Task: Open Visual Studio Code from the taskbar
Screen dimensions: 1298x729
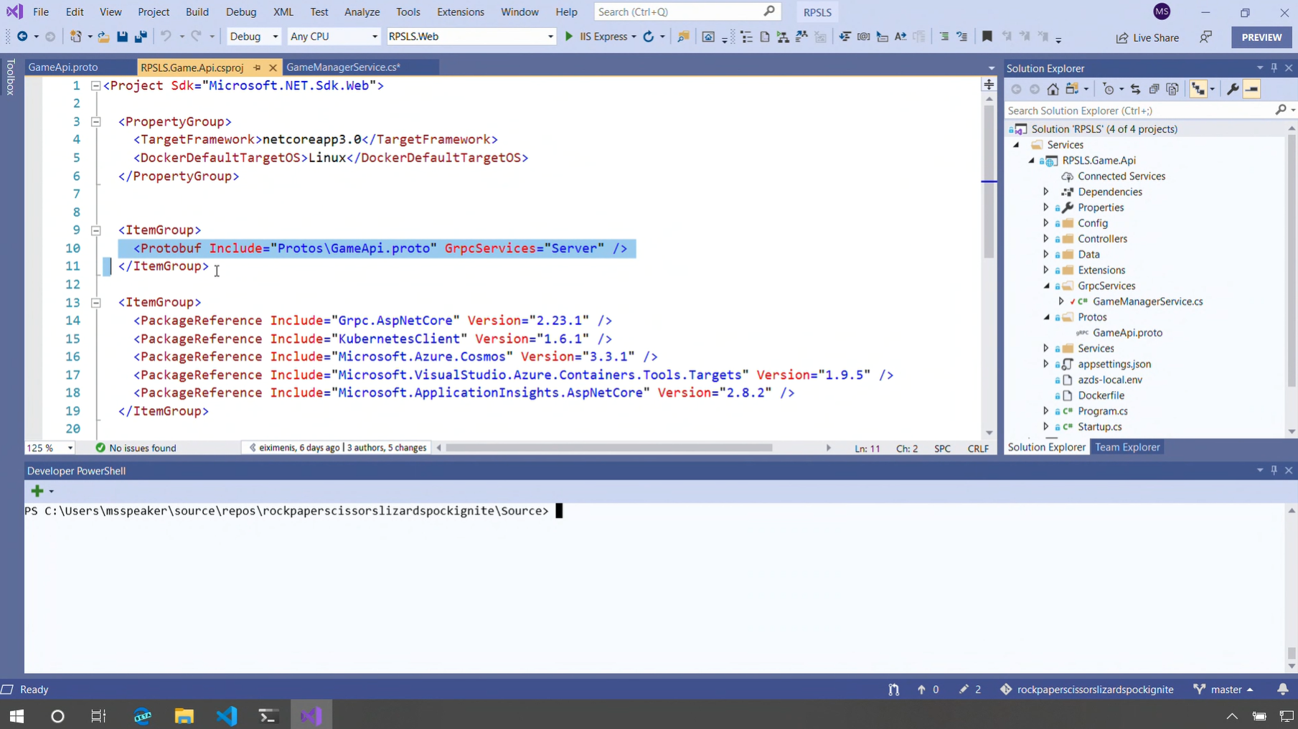Action: click(227, 715)
